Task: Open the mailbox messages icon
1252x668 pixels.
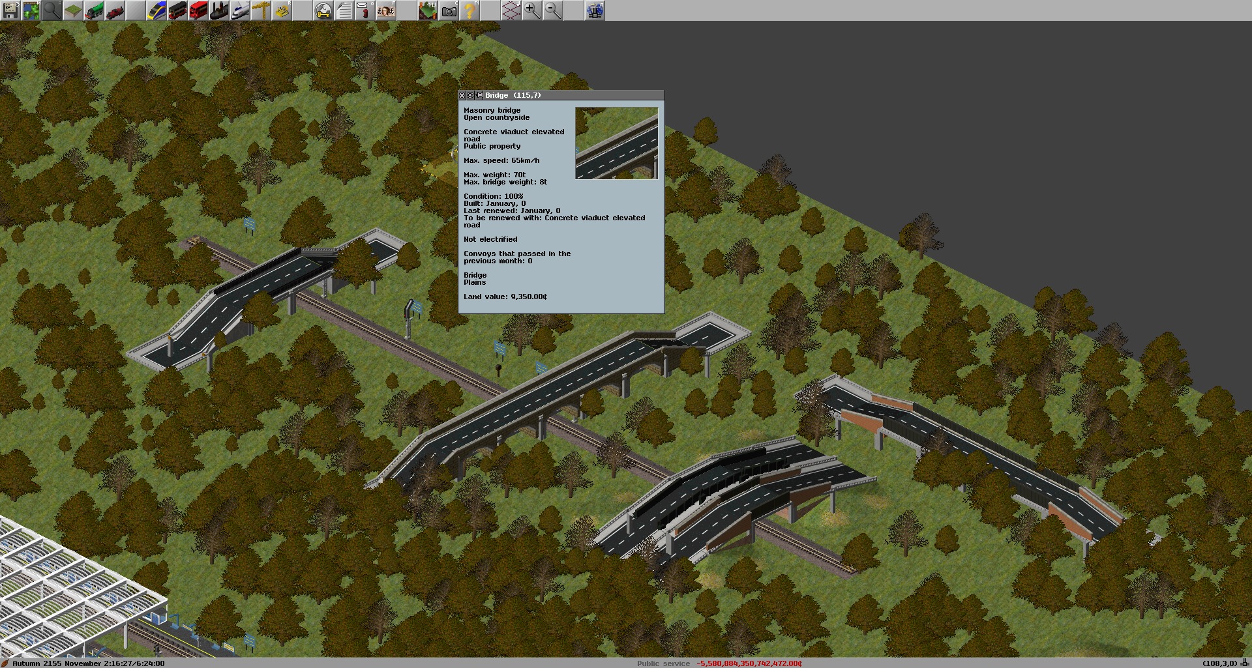Action: [365, 10]
